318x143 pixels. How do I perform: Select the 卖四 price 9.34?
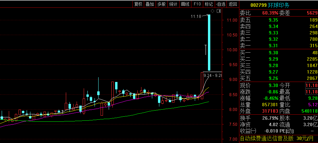pyautogui.click(x=273, y=26)
